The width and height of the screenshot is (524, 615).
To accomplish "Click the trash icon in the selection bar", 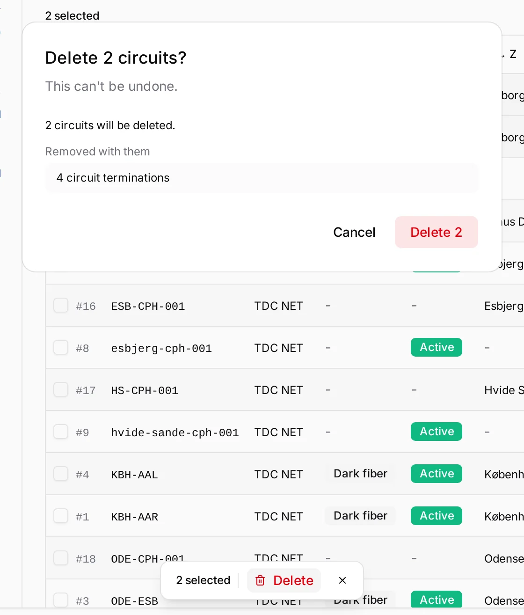I will coord(260,580).
